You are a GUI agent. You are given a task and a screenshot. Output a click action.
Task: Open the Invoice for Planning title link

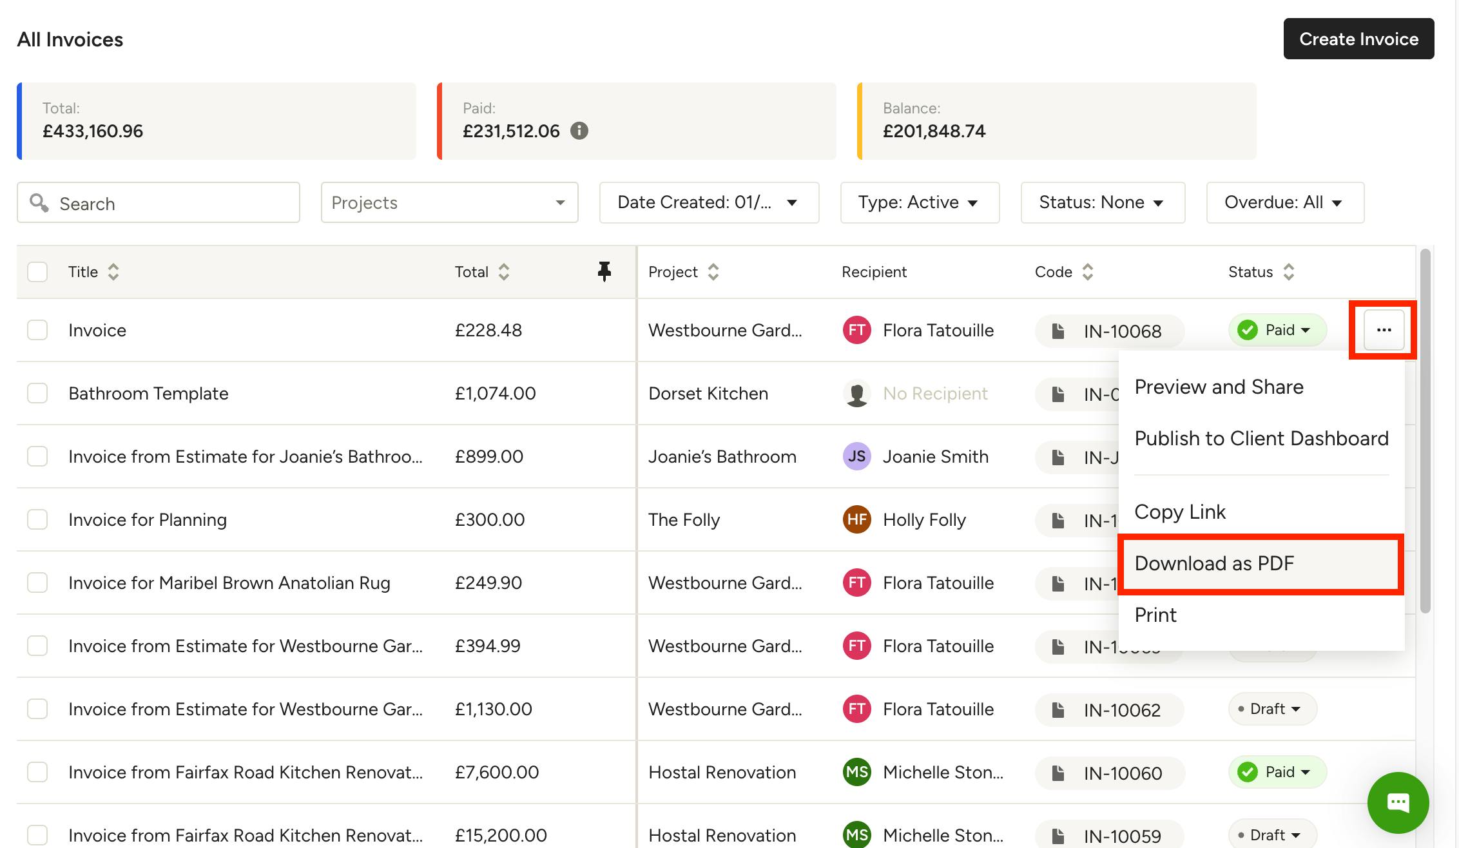pos(148,519)
